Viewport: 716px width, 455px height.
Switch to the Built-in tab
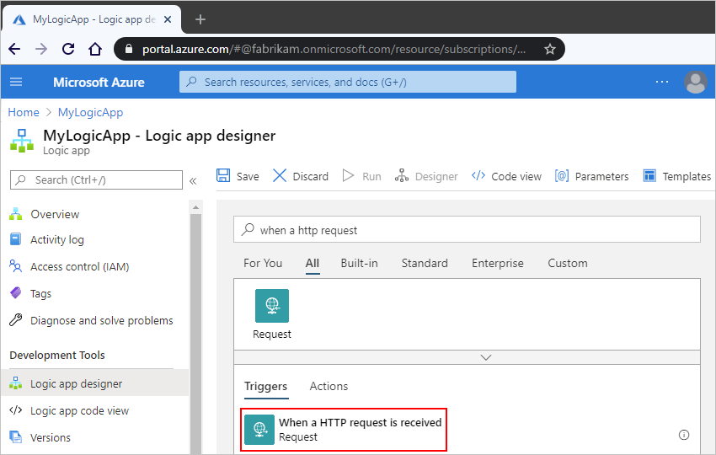359,263
